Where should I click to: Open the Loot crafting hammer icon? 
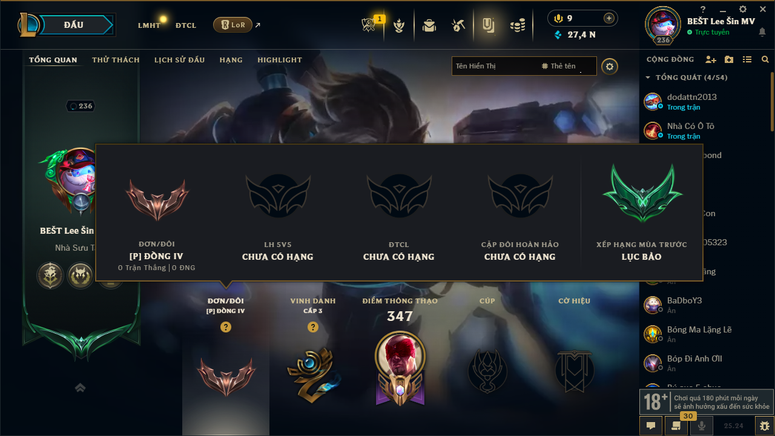[x=458, y=25]
